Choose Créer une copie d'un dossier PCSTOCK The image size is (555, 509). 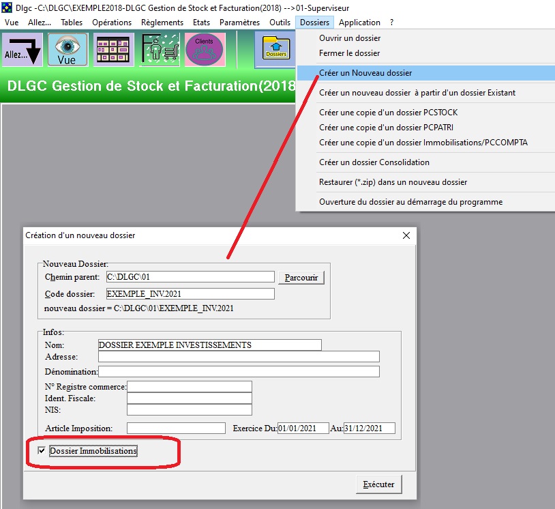(x=425, y=113)
